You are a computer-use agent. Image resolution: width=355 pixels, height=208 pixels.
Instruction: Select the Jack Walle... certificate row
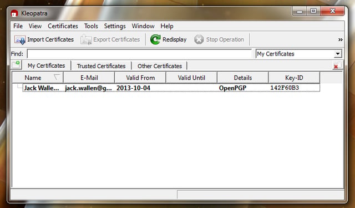click(x=171, y=88)
